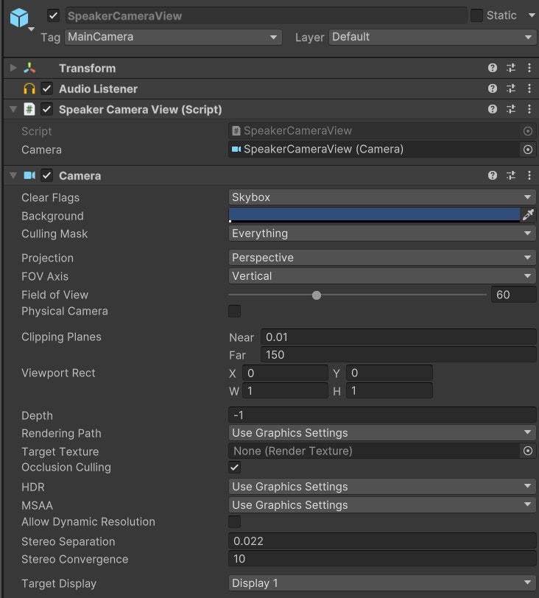
Task: Open object picker for Target Texture
Action: click(527, 451)
